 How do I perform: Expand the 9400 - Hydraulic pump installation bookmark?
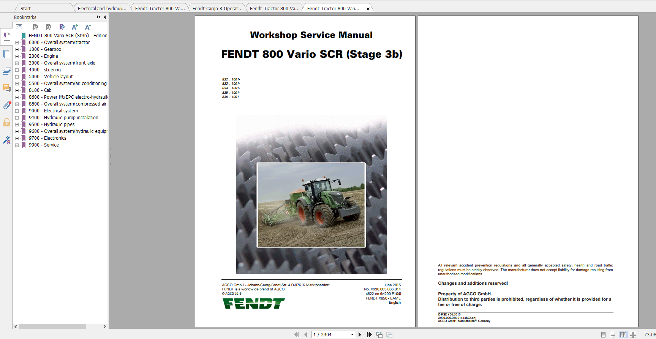17,118
